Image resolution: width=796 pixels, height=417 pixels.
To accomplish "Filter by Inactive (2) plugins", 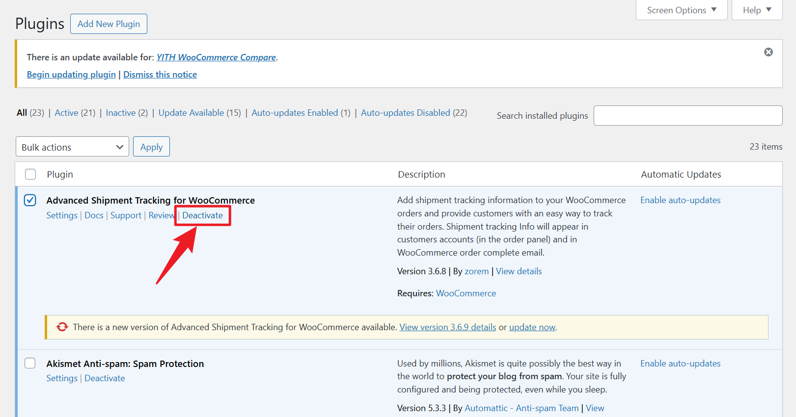I will (127, 113).
